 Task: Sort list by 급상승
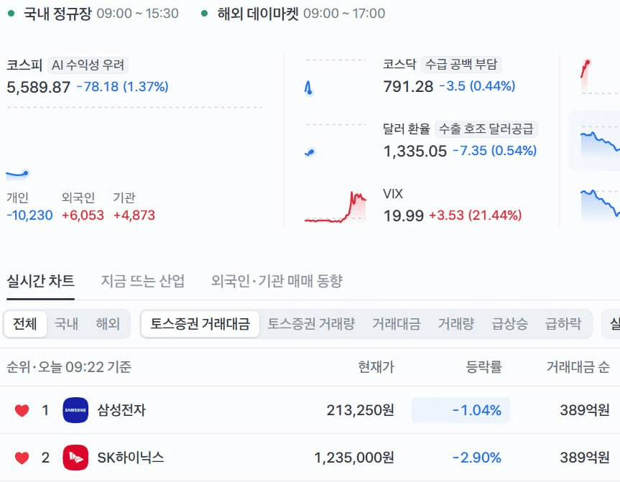coord(509,324)
